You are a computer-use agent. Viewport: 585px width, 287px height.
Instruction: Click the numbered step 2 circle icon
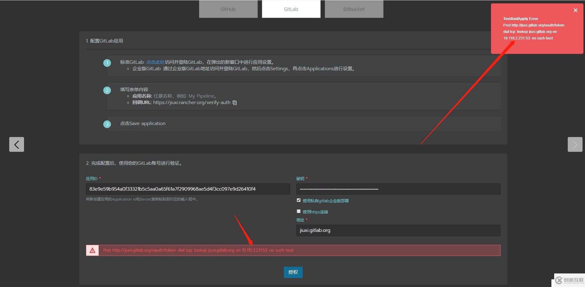click(x=107, y=90)
